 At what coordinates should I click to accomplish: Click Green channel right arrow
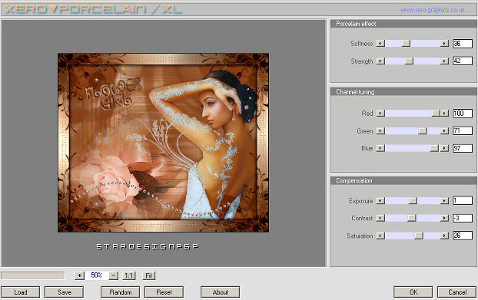point(444,131)
